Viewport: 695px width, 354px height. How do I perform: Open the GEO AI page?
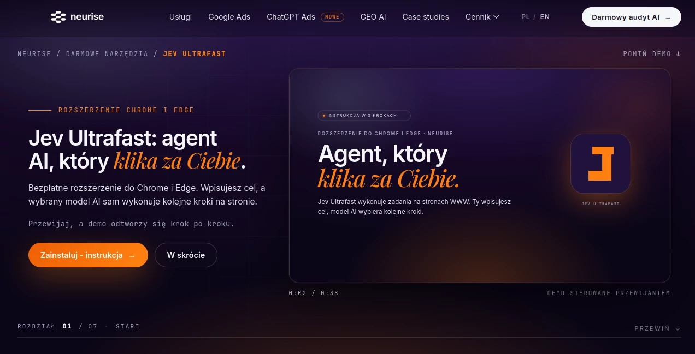coord(373,17)
